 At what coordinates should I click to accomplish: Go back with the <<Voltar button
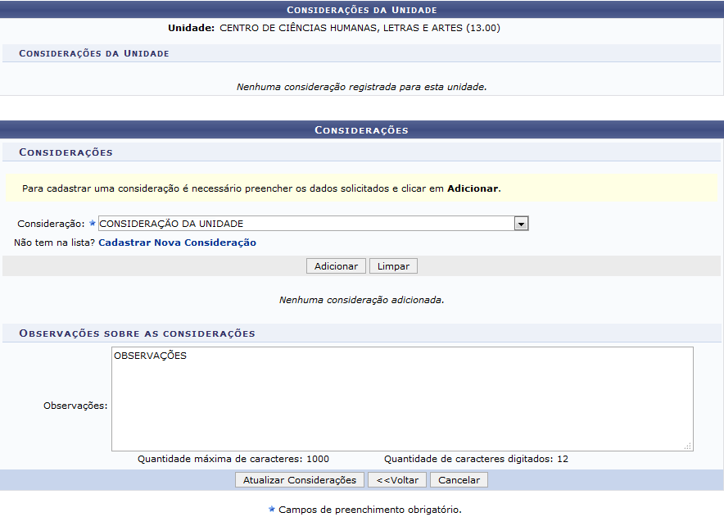tap(397, 480)
